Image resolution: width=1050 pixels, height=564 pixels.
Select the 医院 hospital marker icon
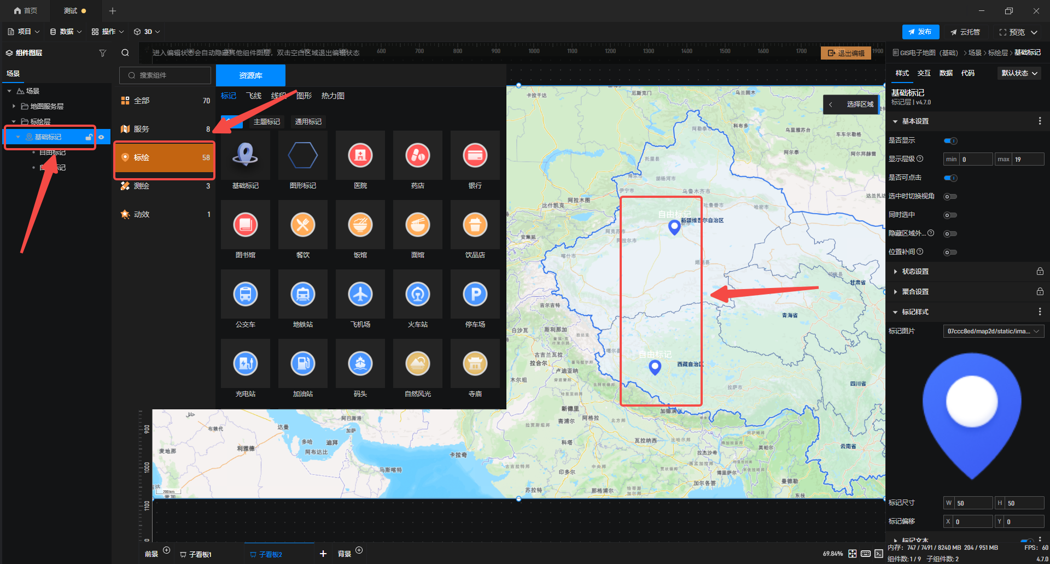coord(360,156)
